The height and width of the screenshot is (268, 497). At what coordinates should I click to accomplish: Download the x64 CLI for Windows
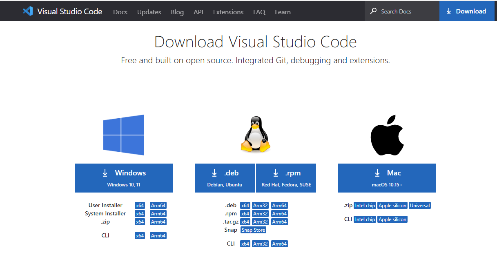pos(140,235)
